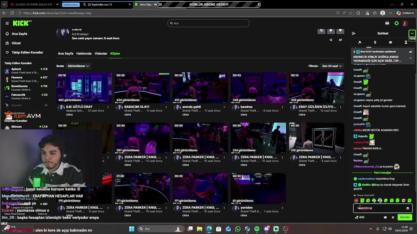
Task: Open the emoji picker in chat input
Action: 408,208
